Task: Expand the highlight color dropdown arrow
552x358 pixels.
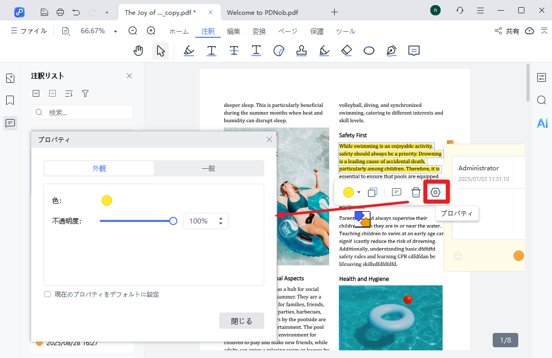Action: [359, 192]
